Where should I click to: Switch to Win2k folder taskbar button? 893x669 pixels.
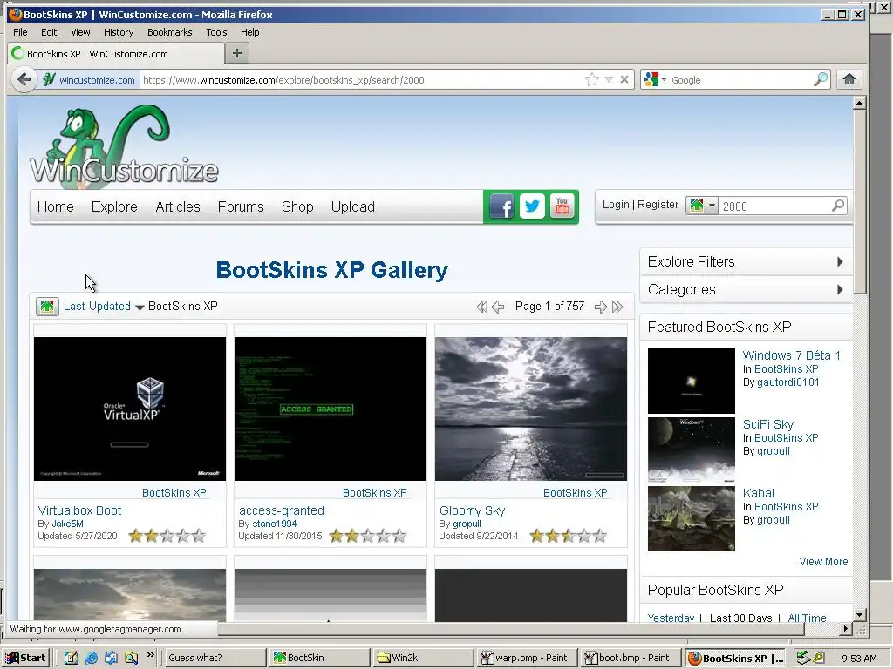423,658
